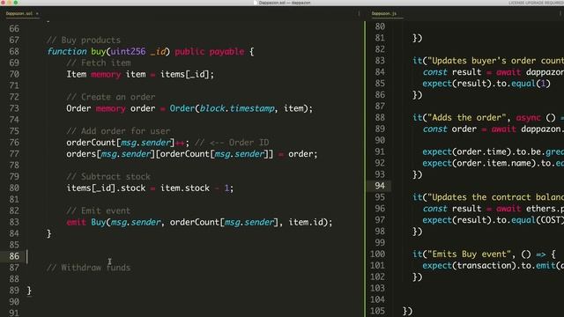Click 'expect(transaction).to.emit' line
The image size is (564, 317).
tap(493, 266)
